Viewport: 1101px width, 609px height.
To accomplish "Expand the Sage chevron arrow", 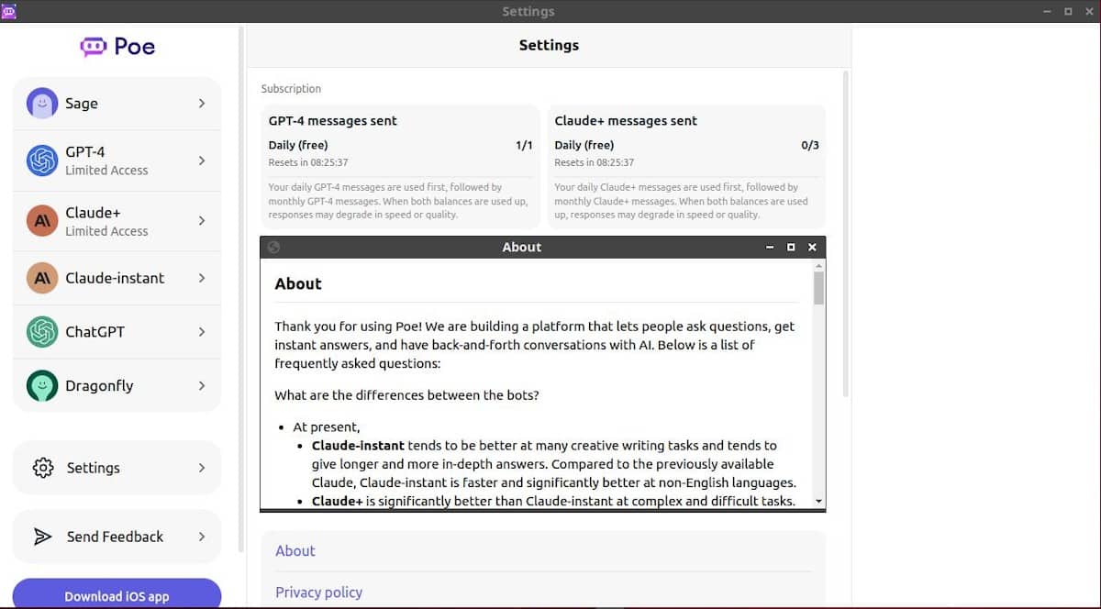I will (202, 104).
